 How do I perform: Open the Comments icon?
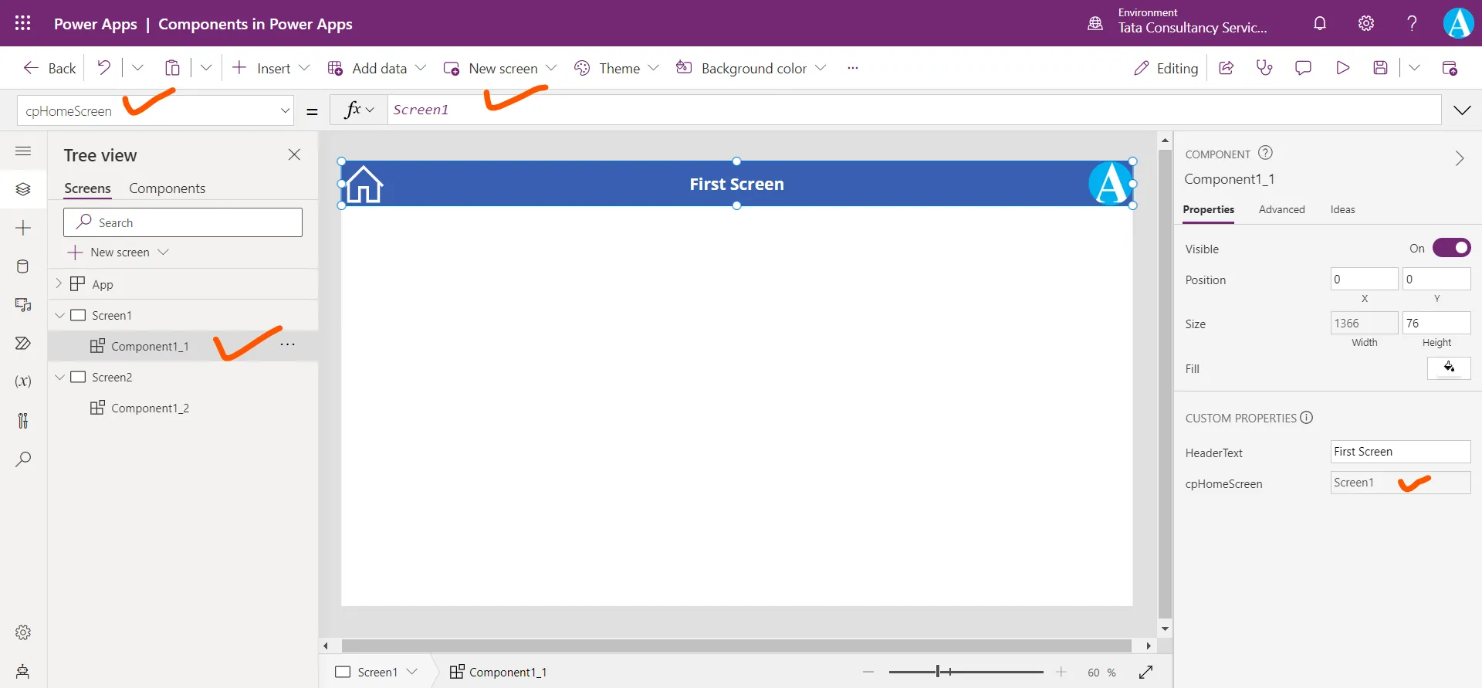[x=1303, y=68]
